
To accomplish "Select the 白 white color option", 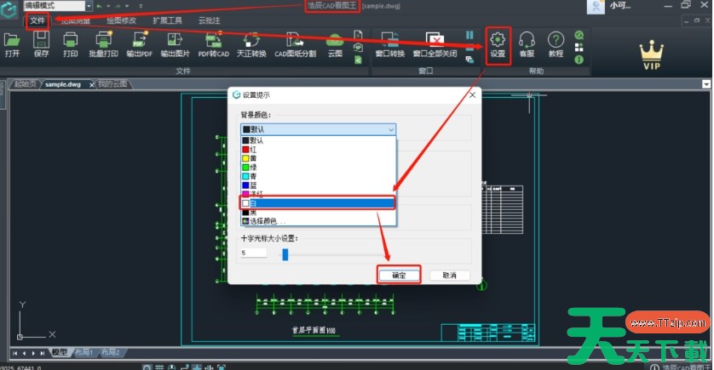I will [x=319, y=203].
